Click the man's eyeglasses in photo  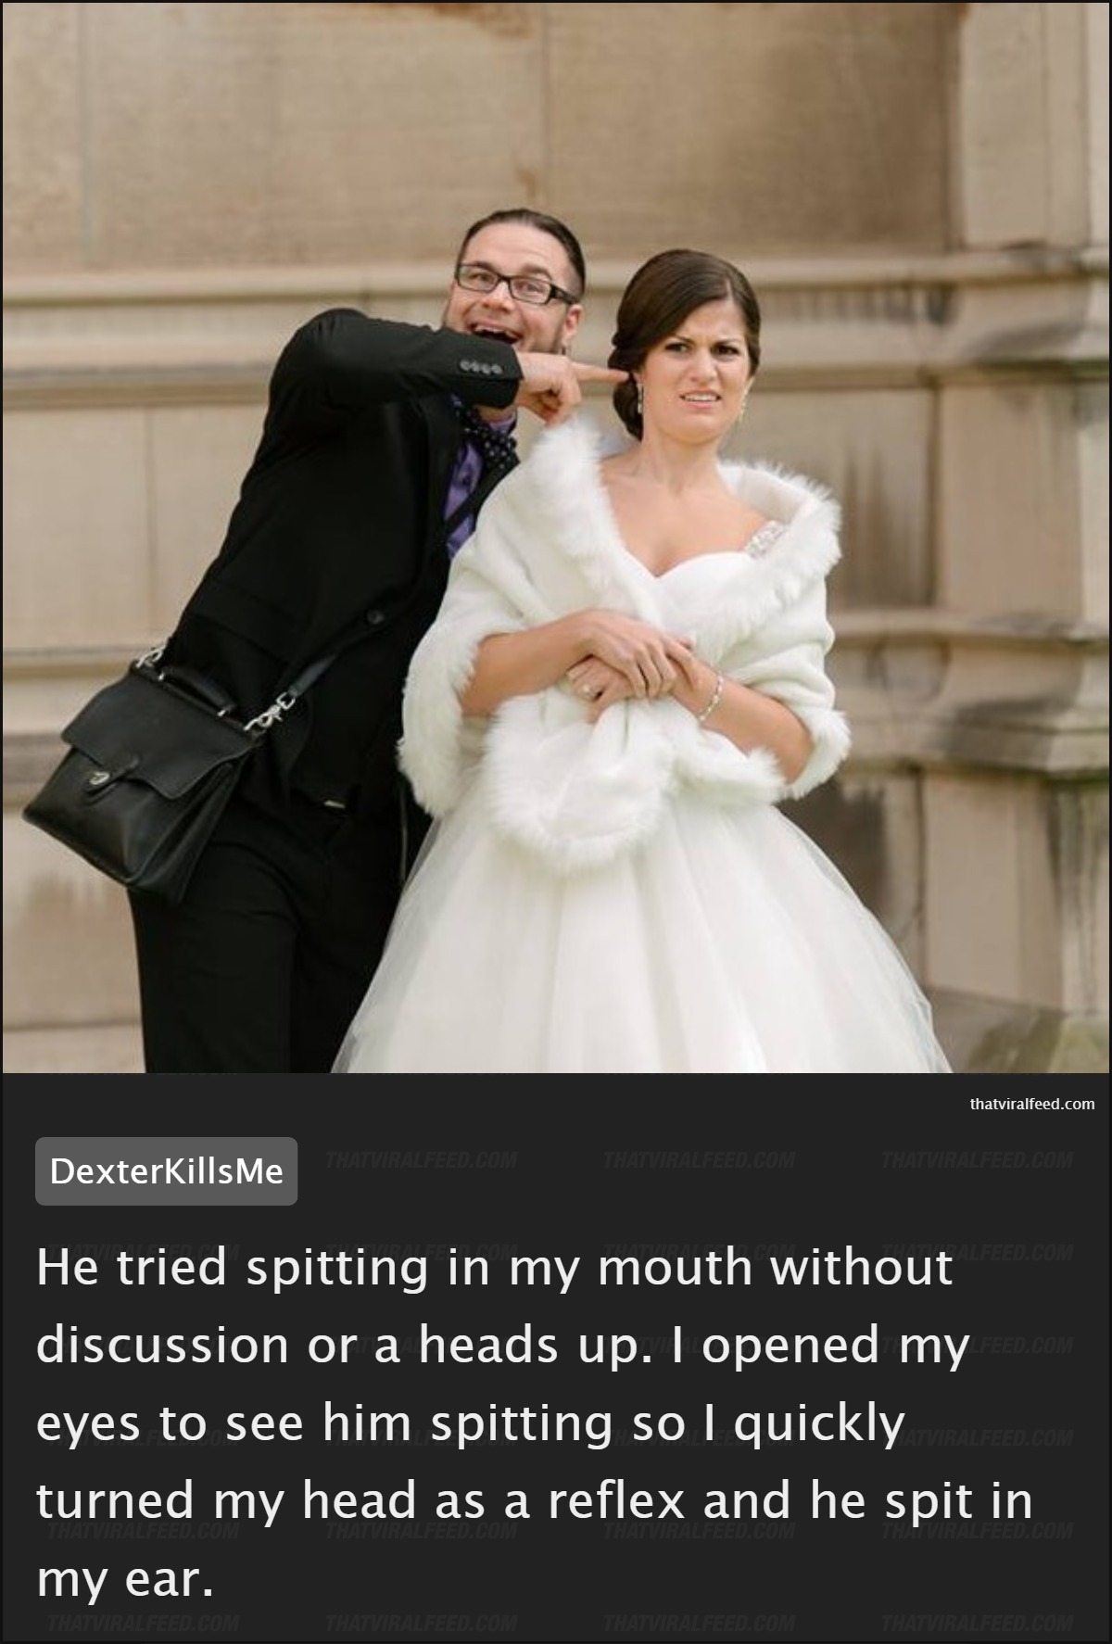[x=515, y=282]
